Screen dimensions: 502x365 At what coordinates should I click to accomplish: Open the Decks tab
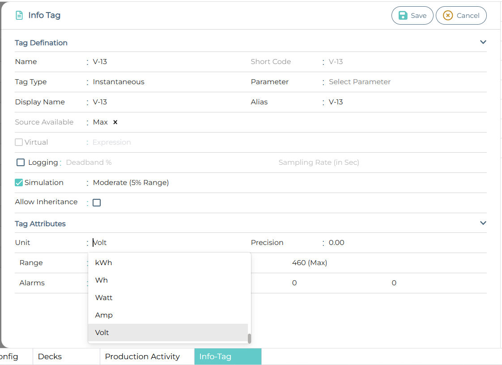pos(50,356)
